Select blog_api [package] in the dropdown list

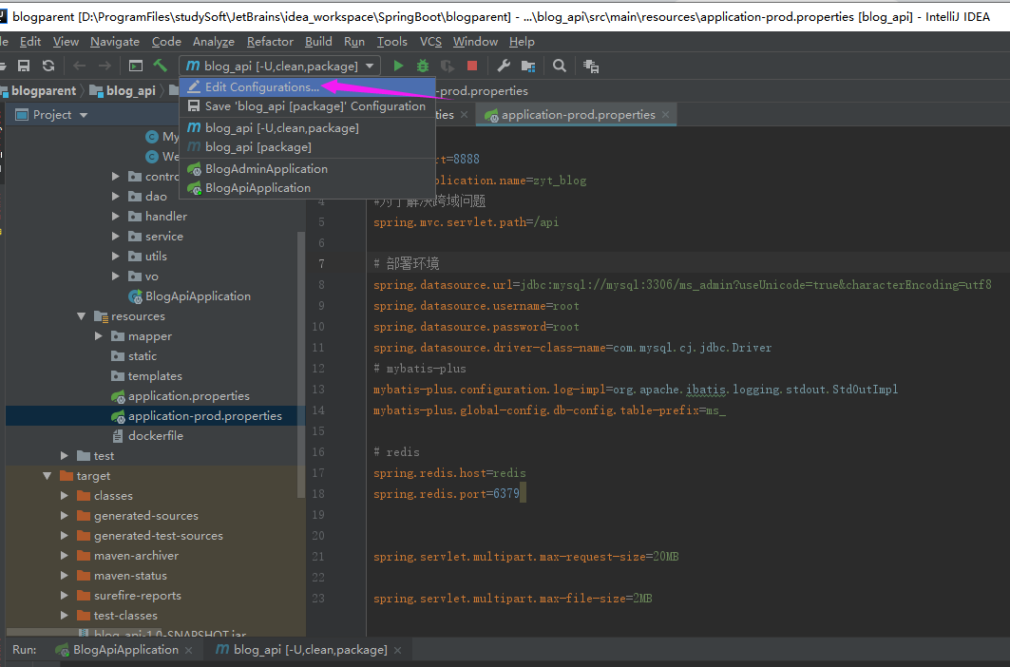coord(307,147)
